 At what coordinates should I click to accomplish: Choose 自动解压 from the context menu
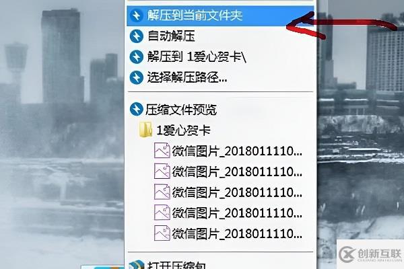(x=220, y=36)
